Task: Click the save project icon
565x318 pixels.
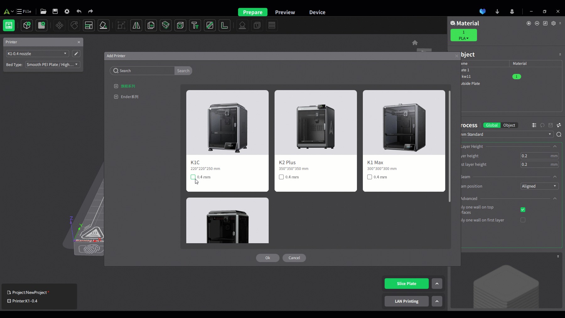Action: coord(55,11)
